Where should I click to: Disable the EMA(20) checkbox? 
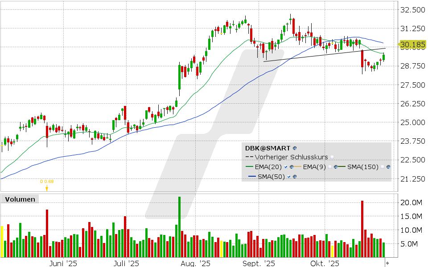coord(285,167)
